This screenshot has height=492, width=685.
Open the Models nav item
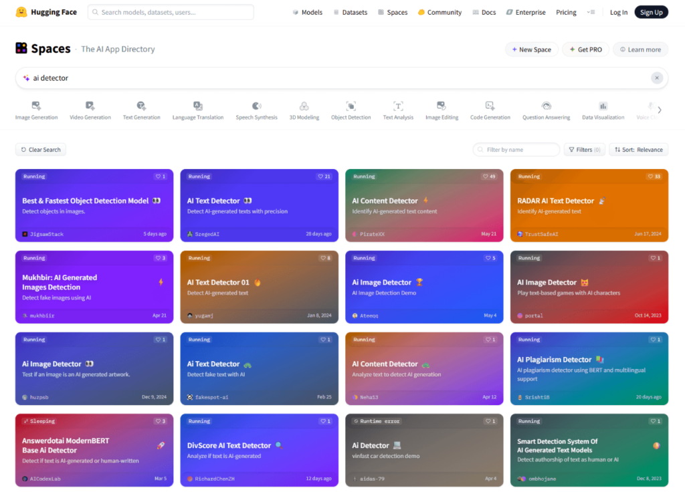pos(307,12)
